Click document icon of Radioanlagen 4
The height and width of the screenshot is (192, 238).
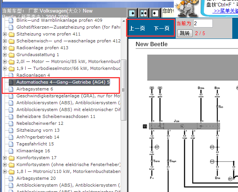pos(11,75)
